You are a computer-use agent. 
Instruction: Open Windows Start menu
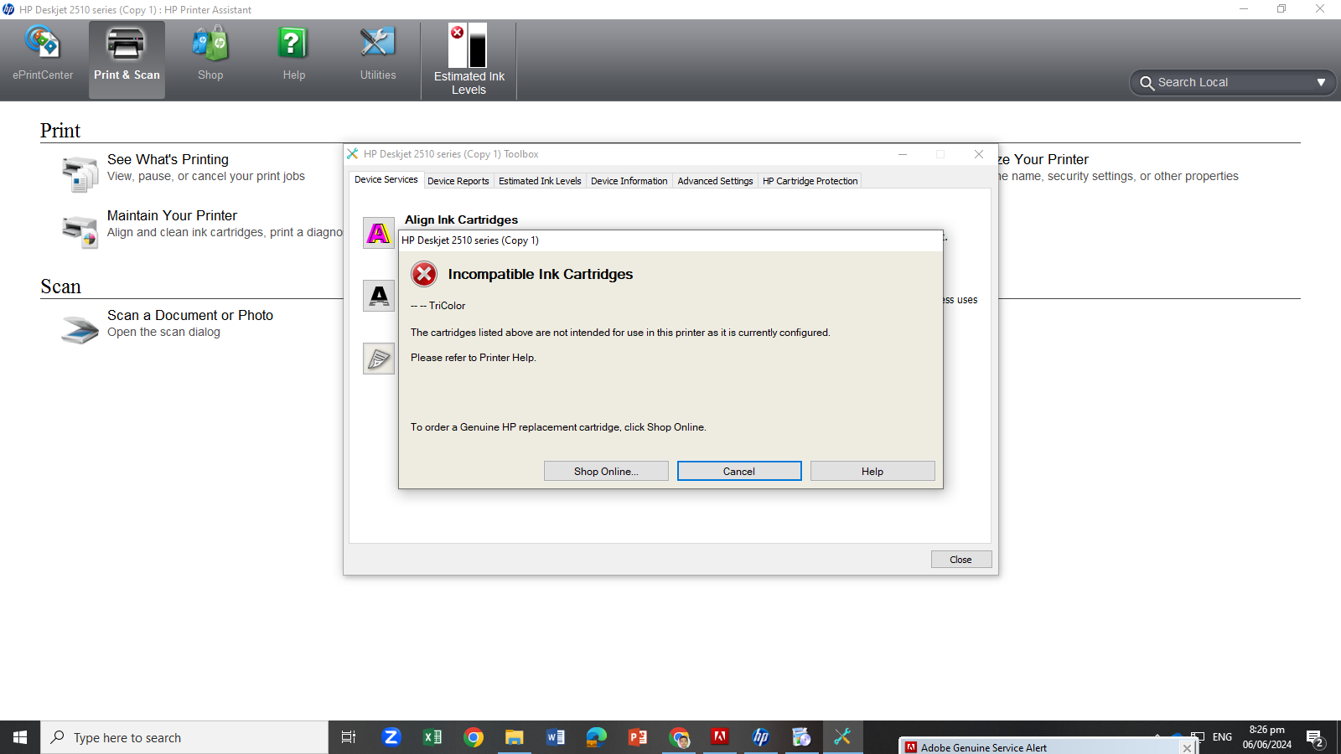[20, 737]
